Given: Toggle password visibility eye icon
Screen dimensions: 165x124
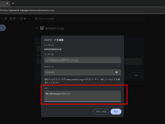Looking at the screenshot, I should coord(117,72).
